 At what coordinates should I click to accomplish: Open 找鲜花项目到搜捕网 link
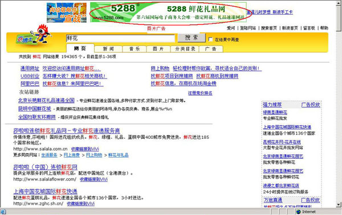(x=172, y=76)
